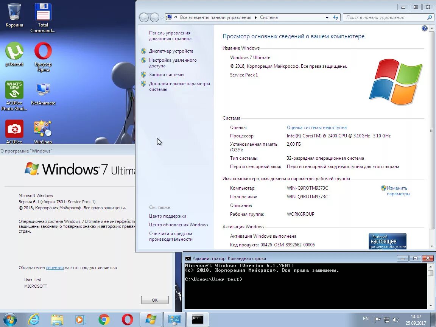Click Версия 6.1 (сборка 7601: Service Pack 1) text
This screenshot has width=436, height=327.
pos(57,202)
